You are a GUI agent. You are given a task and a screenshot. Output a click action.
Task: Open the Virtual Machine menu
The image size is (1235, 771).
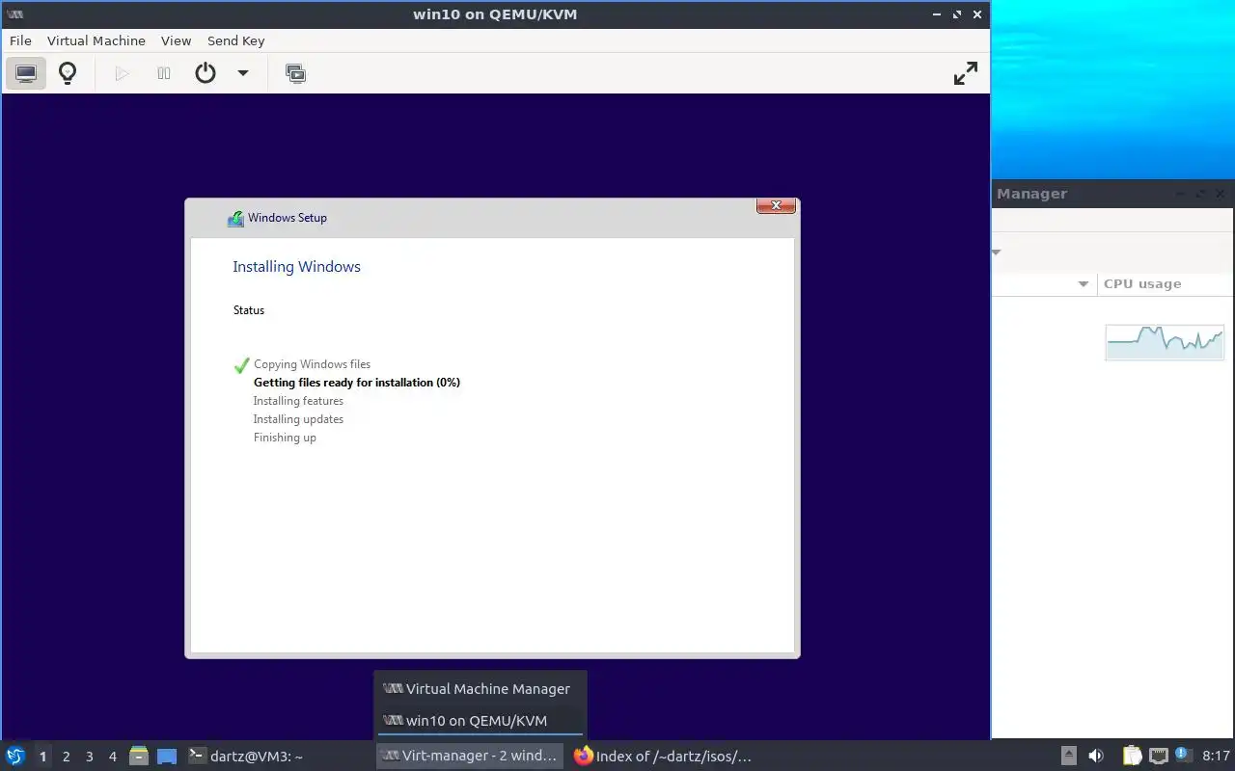(96, 40)
